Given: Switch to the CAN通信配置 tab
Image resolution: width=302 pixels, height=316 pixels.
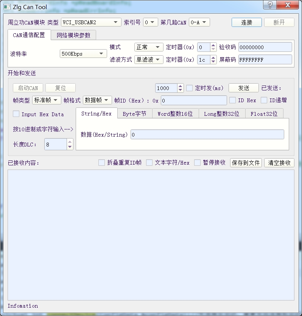Looking at the screenshot, I should 29,35.
